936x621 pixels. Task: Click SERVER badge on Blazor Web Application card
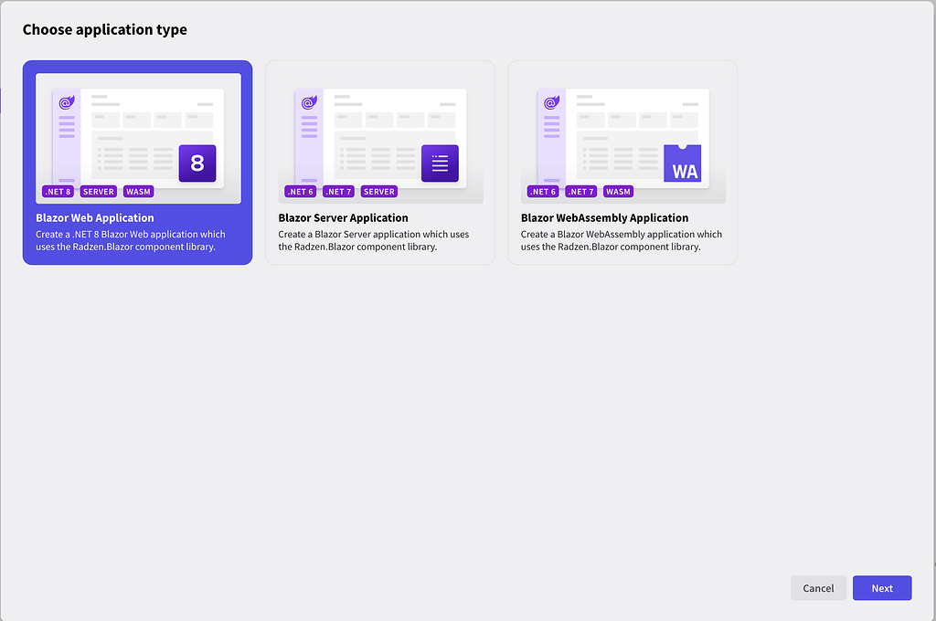pos(99,192)
